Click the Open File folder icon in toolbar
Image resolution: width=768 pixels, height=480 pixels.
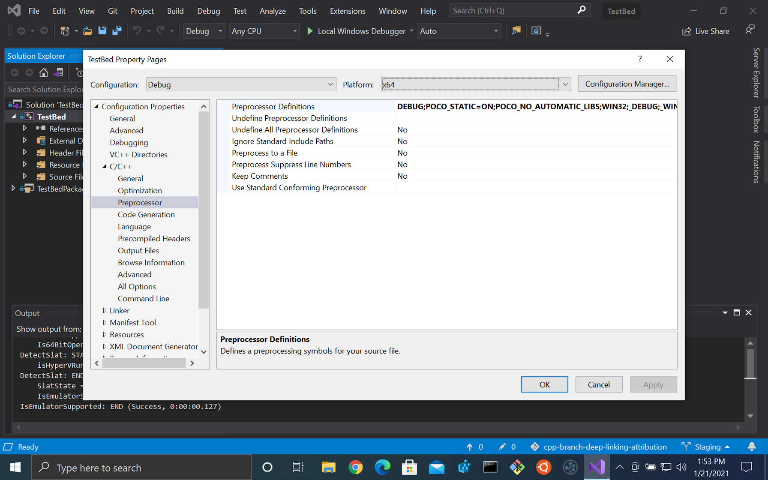(87, 31)
